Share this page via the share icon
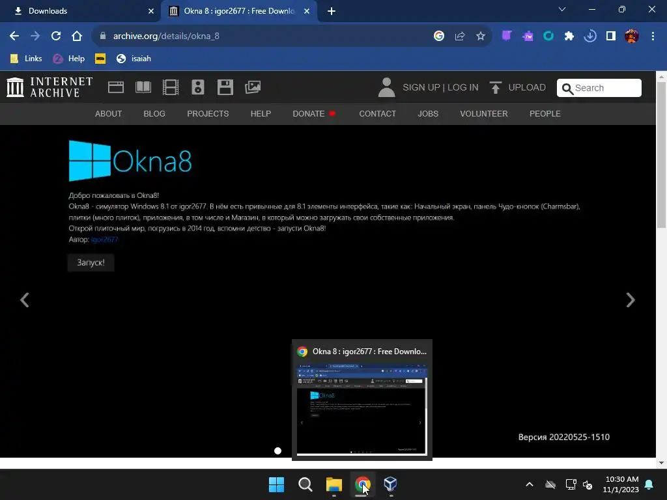This screenshot has width=667, height=500. [x=460, y=36]
